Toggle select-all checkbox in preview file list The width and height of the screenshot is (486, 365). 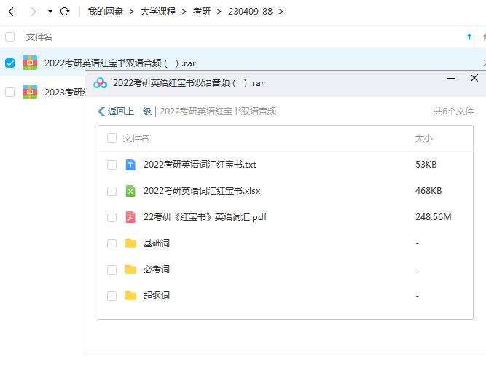click(x=111, y=138)
